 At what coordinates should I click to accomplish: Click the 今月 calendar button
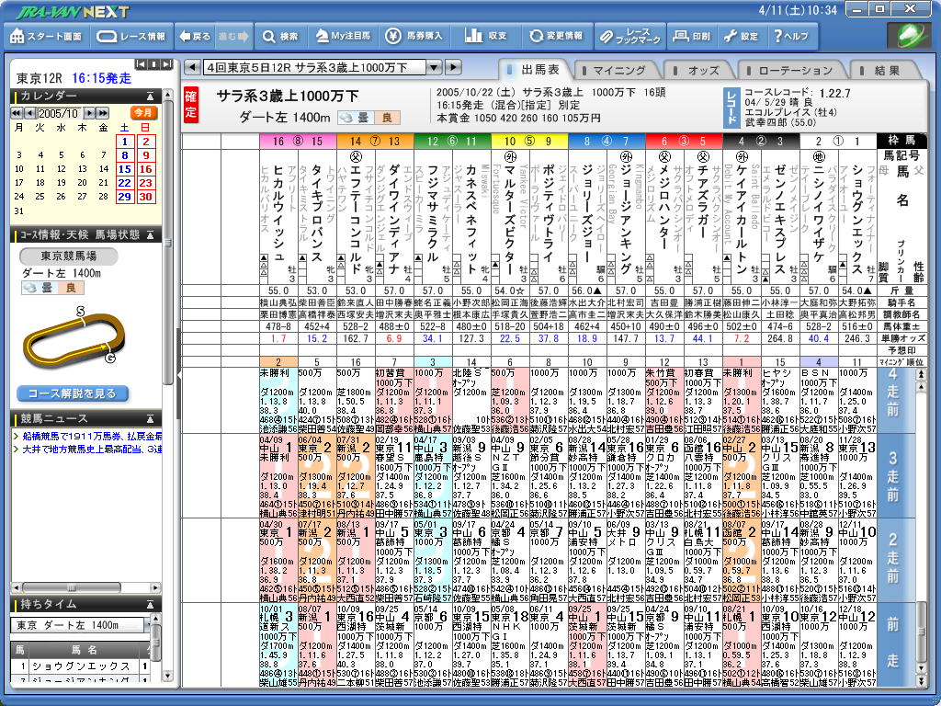point(143,112)
